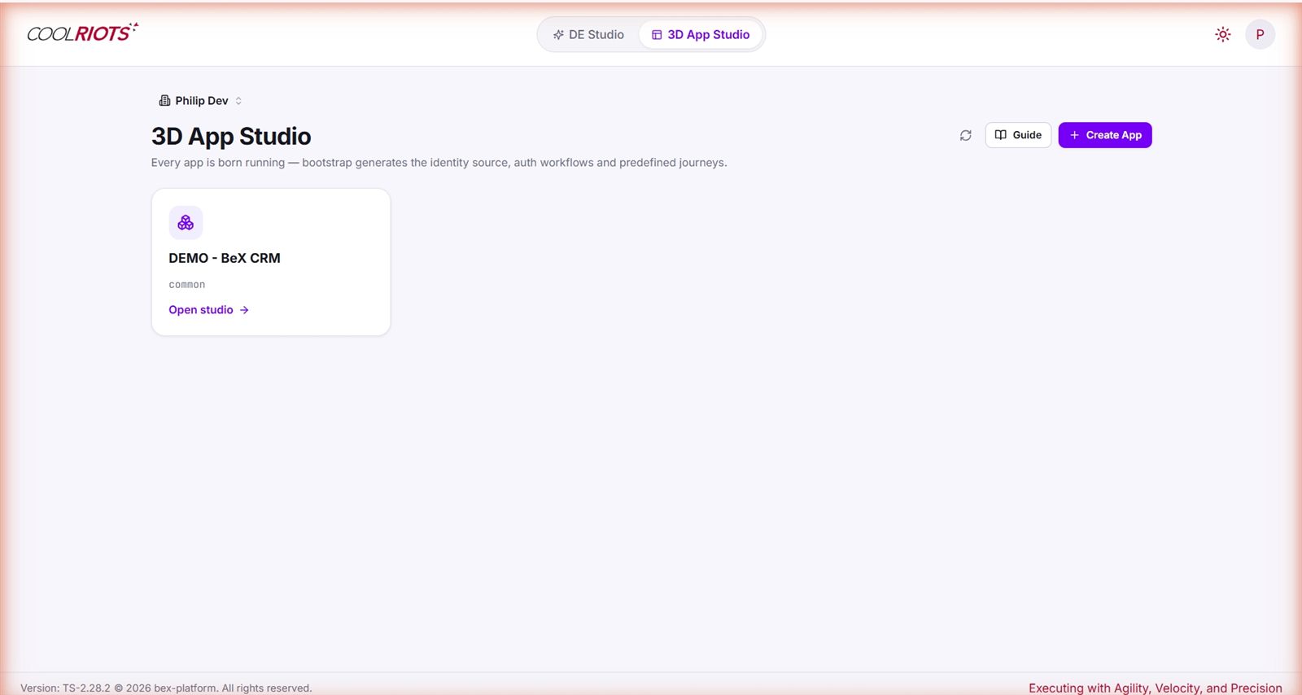Click the Create App button
The image size is (1302, 695).
1105,135
